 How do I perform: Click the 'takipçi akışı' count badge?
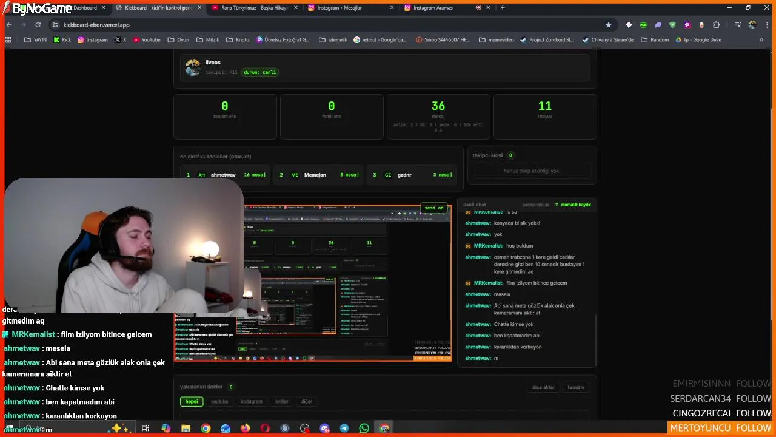point(510,155)
